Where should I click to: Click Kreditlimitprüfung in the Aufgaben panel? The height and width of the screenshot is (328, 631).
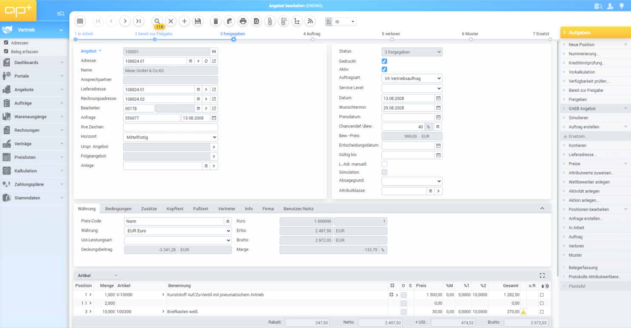pos(587,63)
